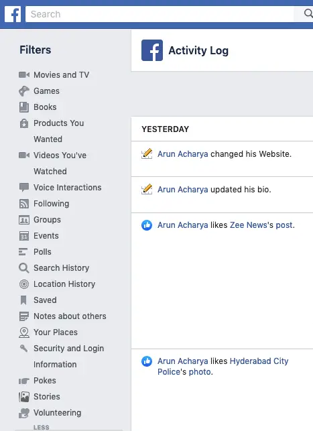Click the Pokes pointing hand icon
Image resolution: width=313 pixels, height=431 pixels.
pos(24,381)
